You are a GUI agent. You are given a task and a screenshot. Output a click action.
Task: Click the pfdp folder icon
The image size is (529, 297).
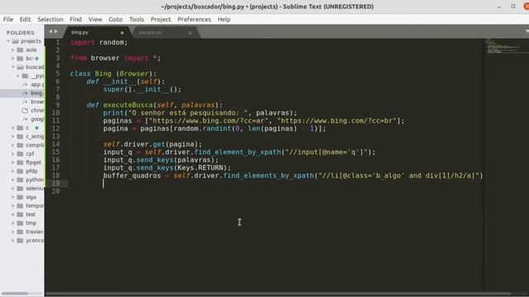click(20, 171)
